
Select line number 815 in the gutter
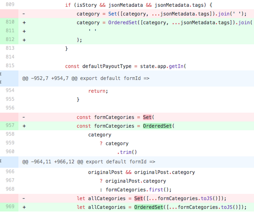[x=10, y=66]
